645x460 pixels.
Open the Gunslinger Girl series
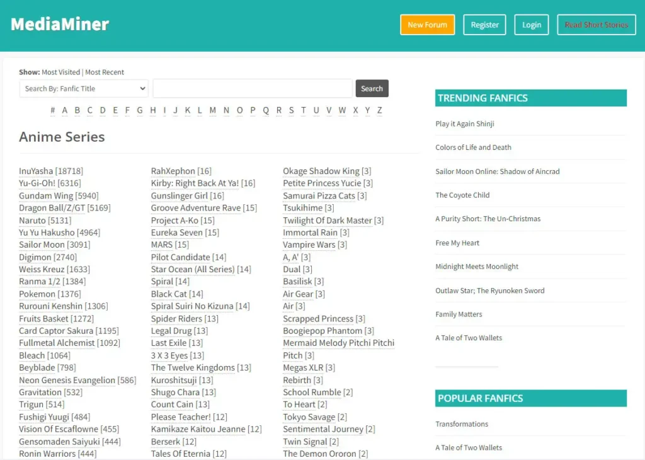[179, 196]
